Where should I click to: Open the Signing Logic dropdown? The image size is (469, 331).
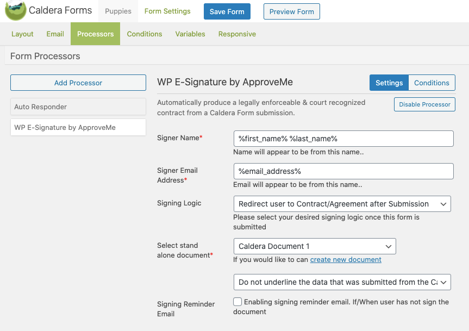coord(342,204)
